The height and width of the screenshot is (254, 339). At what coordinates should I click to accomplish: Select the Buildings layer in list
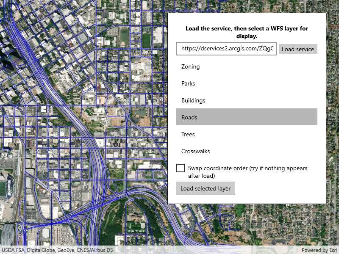pyautogui.click(x=247, y=100)
